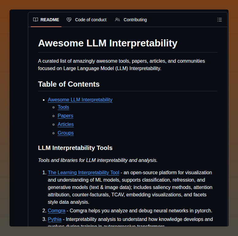This screenshot has height=236, width=238.
Task: Switch to the README tab
Action: 46,20
